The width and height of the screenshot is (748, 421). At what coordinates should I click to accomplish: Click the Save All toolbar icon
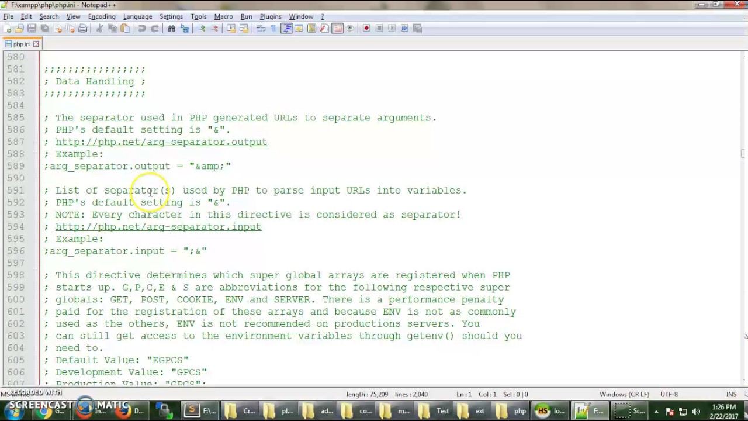44,28
